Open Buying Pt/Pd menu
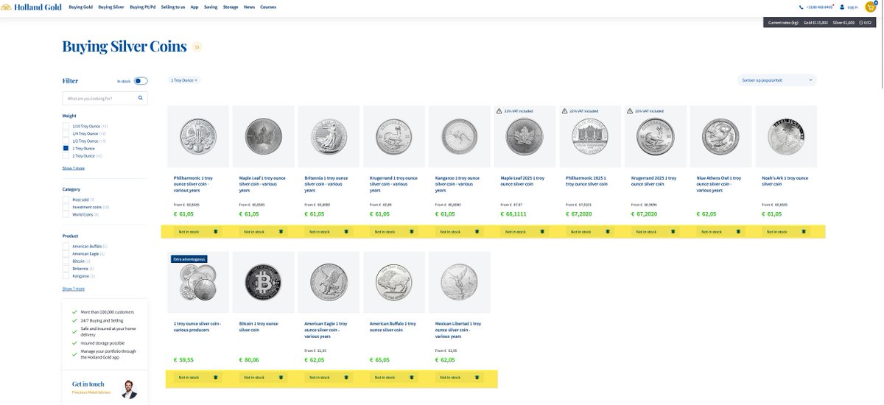This screenshot has width=884, height=405. click(142, 7)
